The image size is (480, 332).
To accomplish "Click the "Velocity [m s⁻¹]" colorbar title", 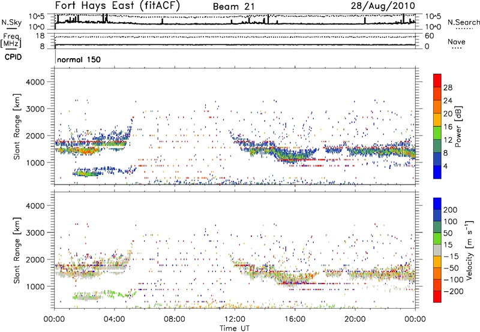I will pyautogui.click(x=469, y=250).
